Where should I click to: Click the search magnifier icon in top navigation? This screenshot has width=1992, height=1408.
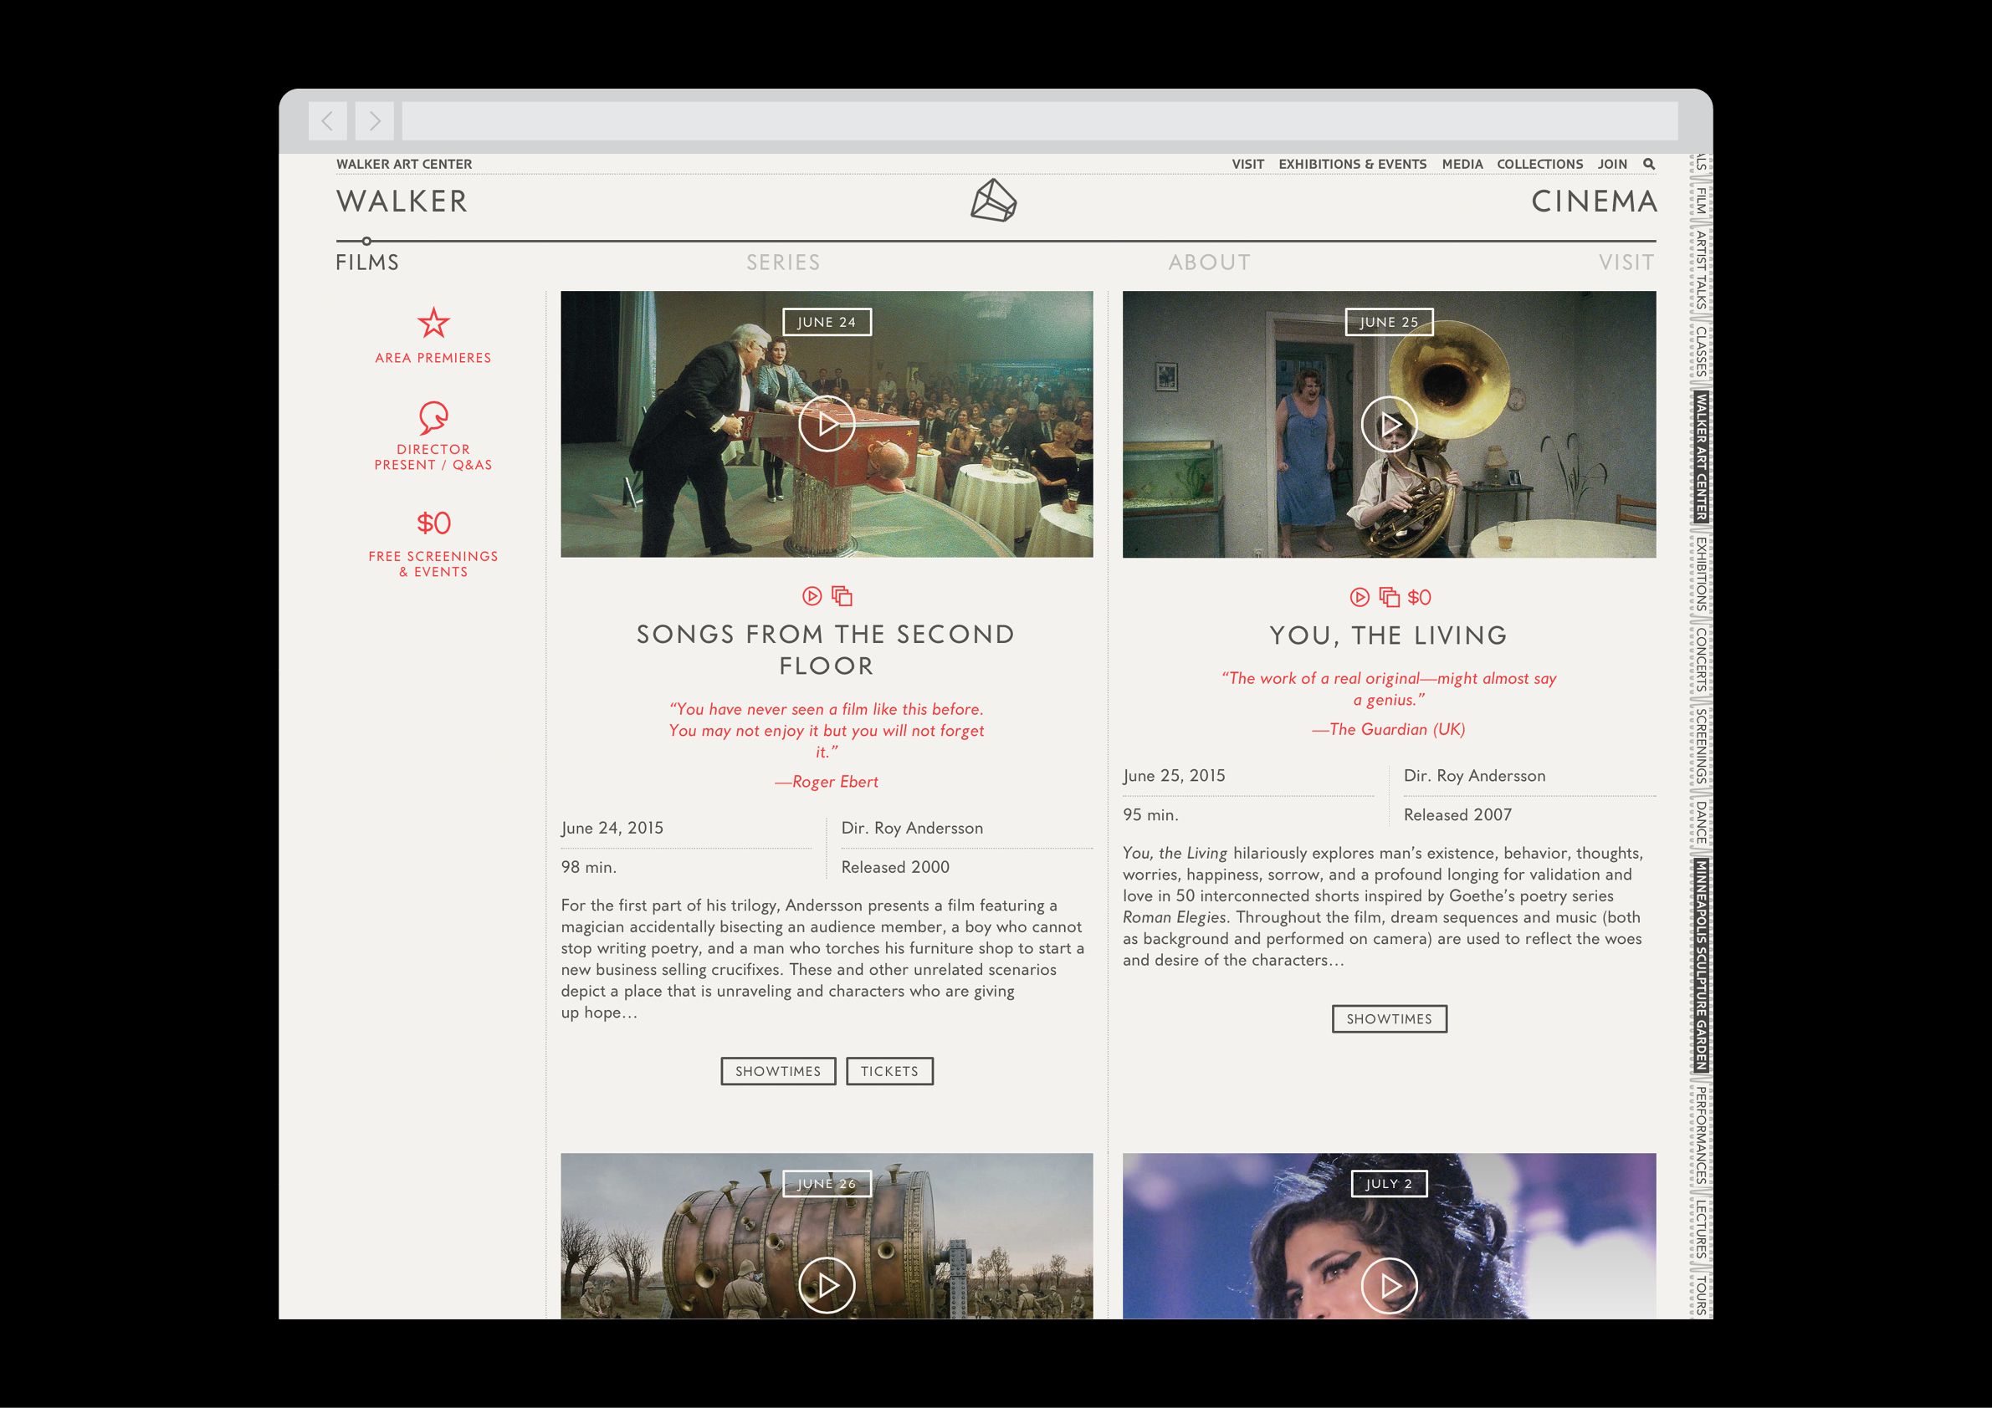1648,164
